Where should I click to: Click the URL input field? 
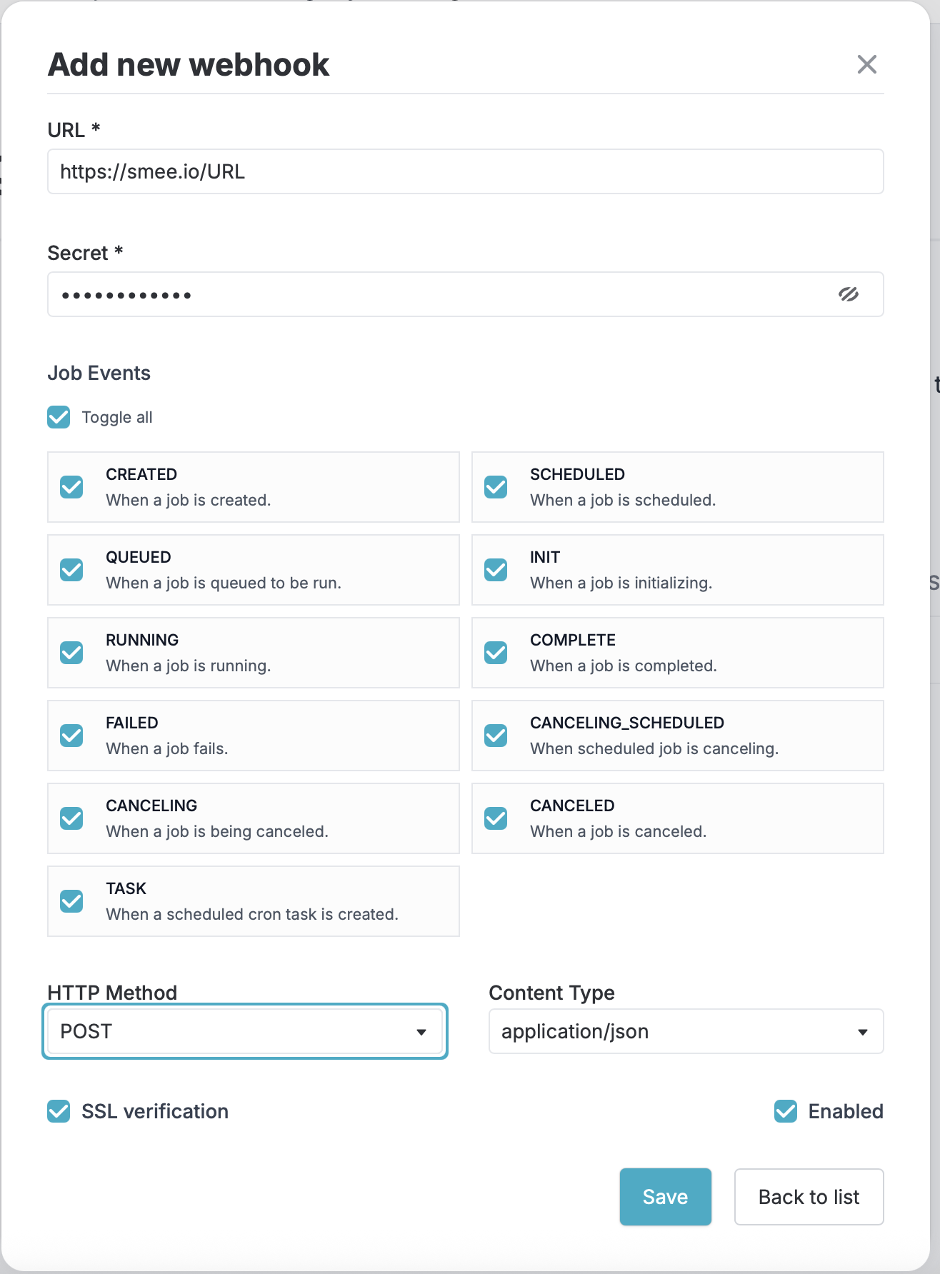pos(464,171)
